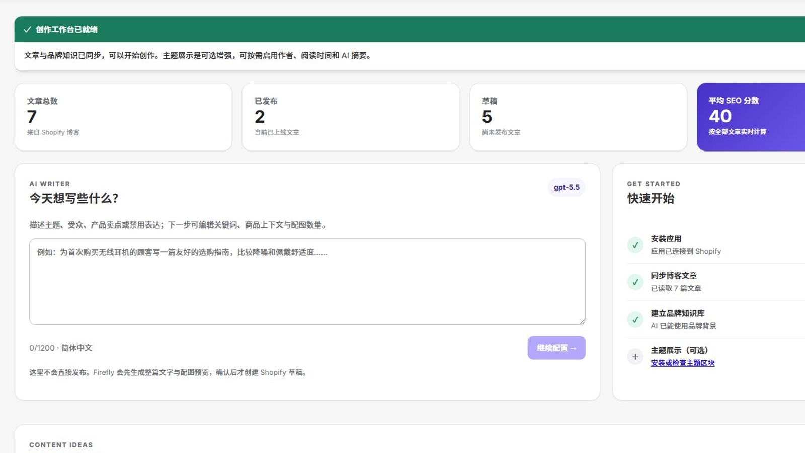Click the green check beside 安装应用
This screenshot has height=453, width=805.
(x=635, y=245)
